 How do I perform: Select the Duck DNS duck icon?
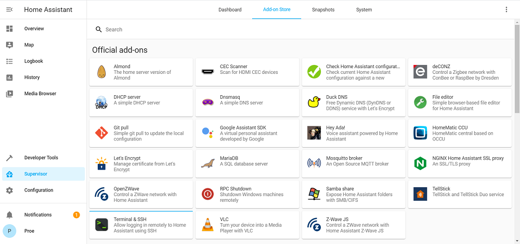pyautogui.click(x=314, y=102)
